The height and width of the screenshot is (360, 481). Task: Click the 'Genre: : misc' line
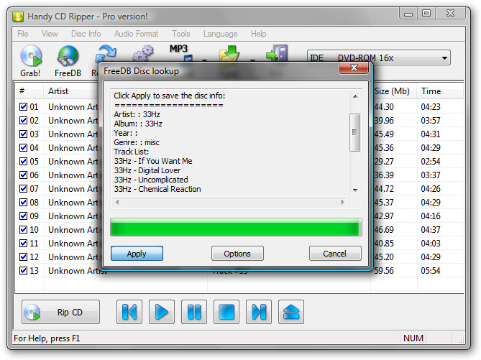click(x=137, y=142)
